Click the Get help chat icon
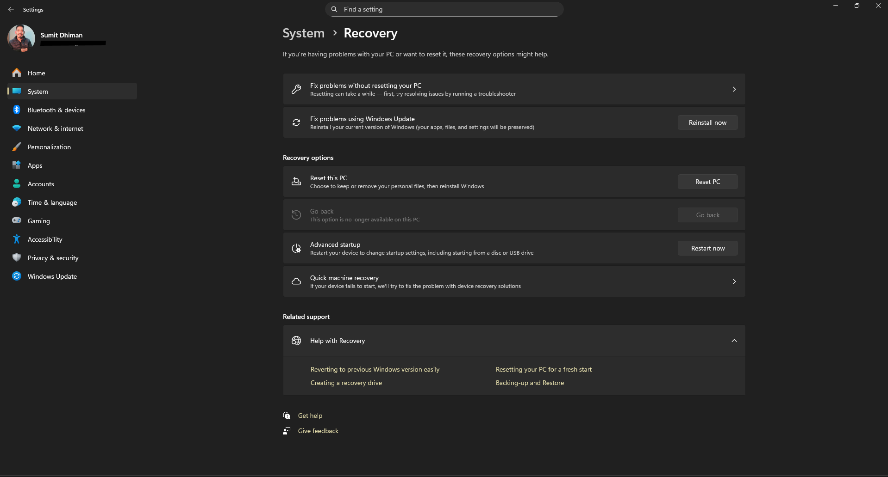 (x=287, y=416)
